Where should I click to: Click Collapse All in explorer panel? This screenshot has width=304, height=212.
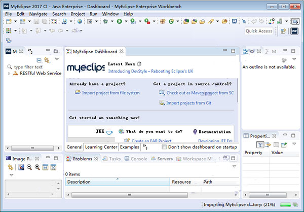(39, 60)
